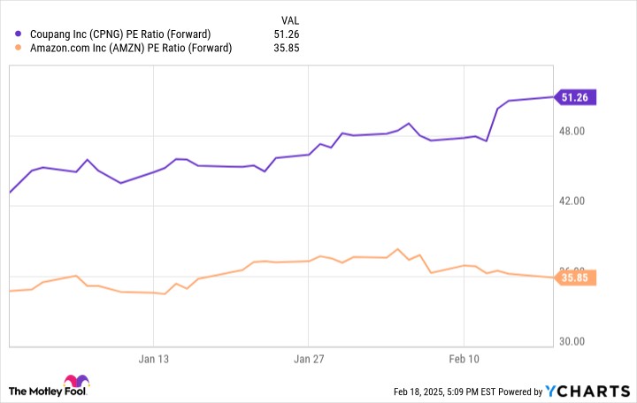Click the 30.00 y-axis label
637x403 pixels.
coord(572,341)
